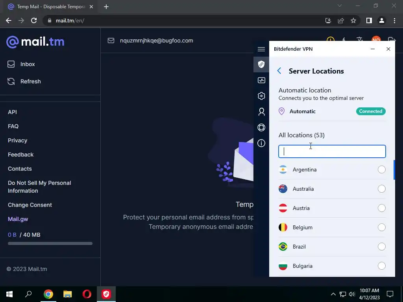This screenshot has height=302, width=403.
Task: Open the Contacts link
Action: pyautogui.click(x=20, y=169)
